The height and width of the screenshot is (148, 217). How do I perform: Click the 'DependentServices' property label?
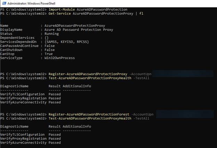click(17, 38)
